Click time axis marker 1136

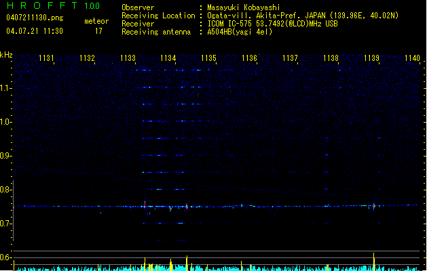[x=249, y=58]
